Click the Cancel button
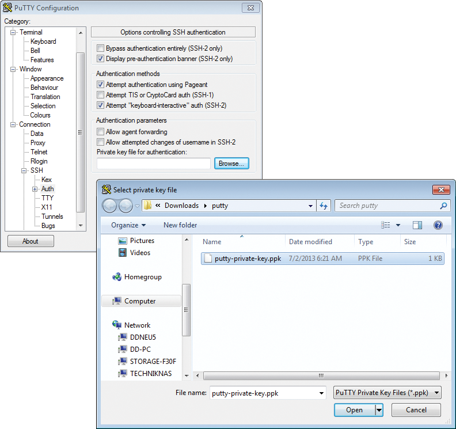This screenshot has width=456, height=429. pyautogui.click(x=416, y=410)
